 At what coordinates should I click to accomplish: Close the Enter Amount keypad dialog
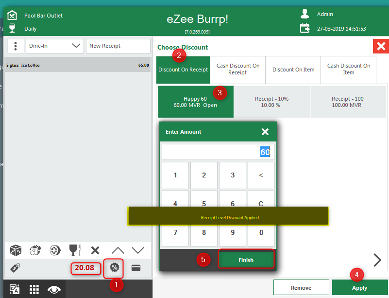coord(265,132)
